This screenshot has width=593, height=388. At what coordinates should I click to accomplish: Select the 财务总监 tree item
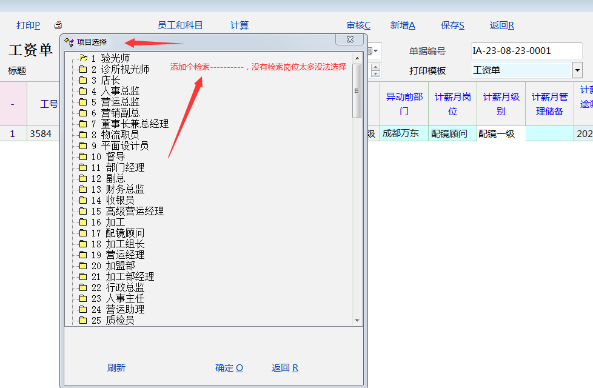click(x=125, y=189)
